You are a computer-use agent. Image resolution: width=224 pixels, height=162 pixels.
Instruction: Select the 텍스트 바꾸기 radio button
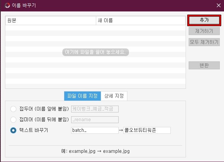(13, 130)
